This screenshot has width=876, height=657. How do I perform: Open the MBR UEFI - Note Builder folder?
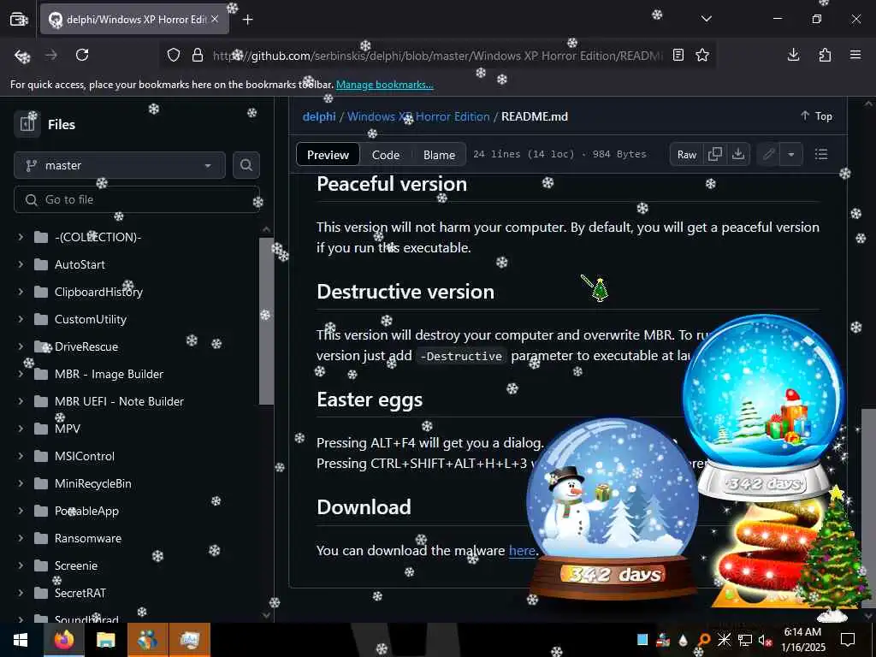click(x=119, y=401)
